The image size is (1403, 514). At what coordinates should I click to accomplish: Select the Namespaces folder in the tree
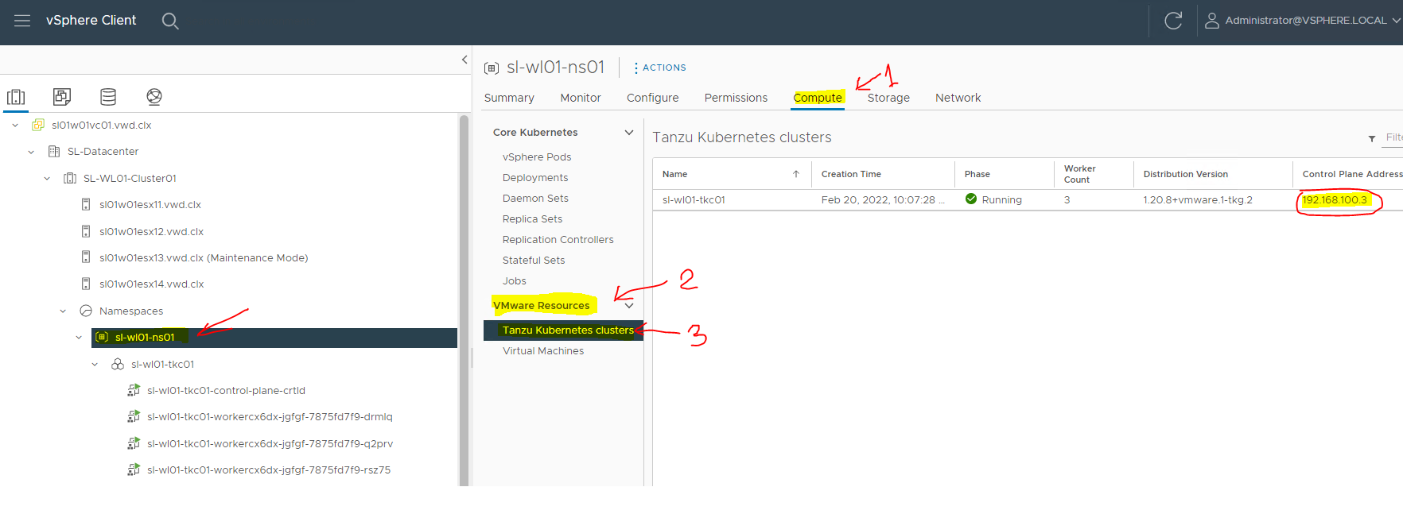click(x=131, y=311)
